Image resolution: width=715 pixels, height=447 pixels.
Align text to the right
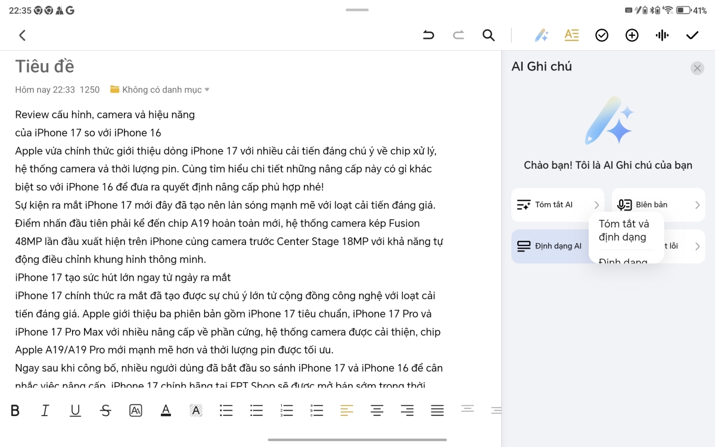pyautogui.click(x=407, y=411)
